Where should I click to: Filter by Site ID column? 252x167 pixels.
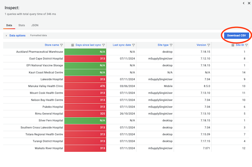(x=246, y=45)
